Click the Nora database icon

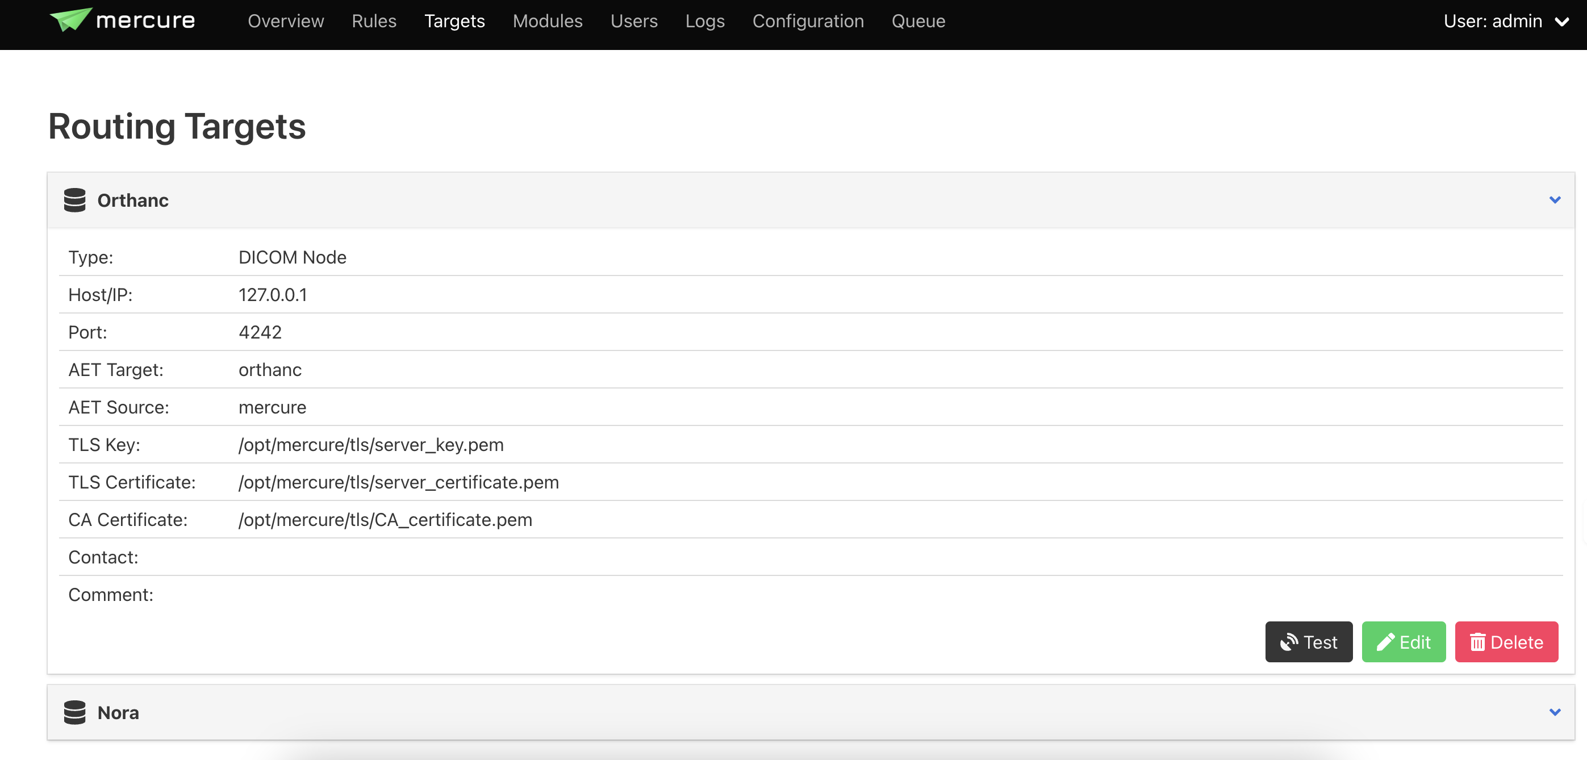74,712
